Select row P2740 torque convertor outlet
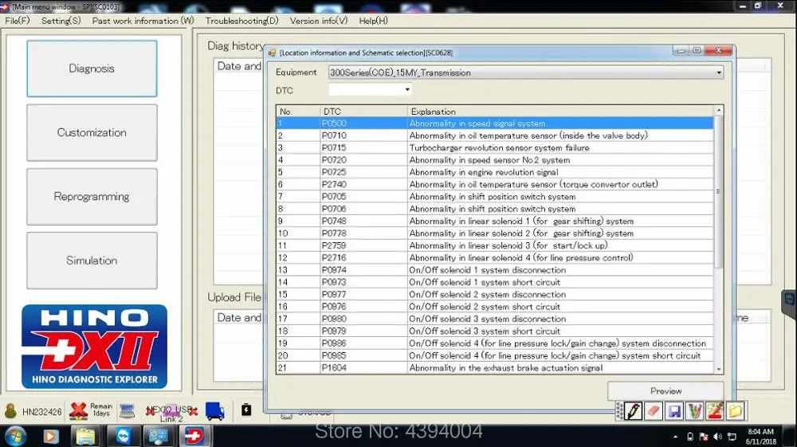The width and height of the screenshot is (797, 447). pos(495,184)
